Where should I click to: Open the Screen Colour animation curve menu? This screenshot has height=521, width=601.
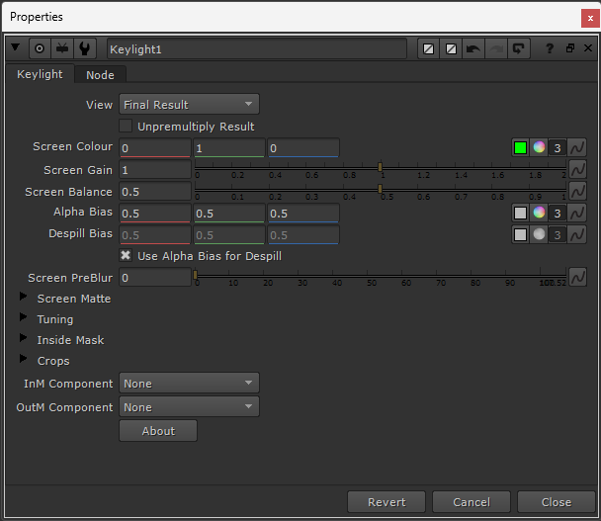(577, 147)
